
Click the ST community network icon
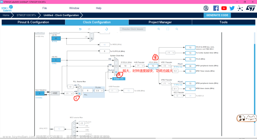click(x=240, y=8)
